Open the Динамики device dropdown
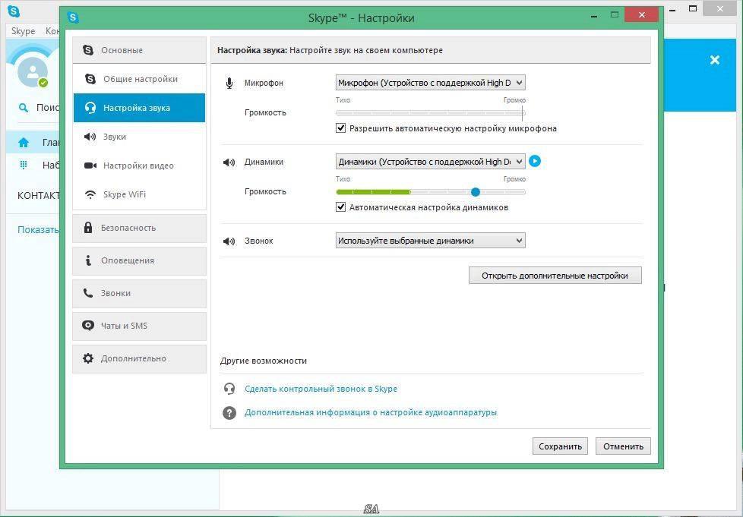 pyautogui.click(x=430, y=162)
